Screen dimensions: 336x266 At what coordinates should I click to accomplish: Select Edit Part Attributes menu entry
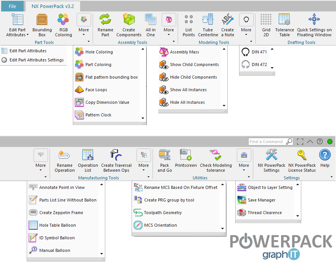coord(34,51)
